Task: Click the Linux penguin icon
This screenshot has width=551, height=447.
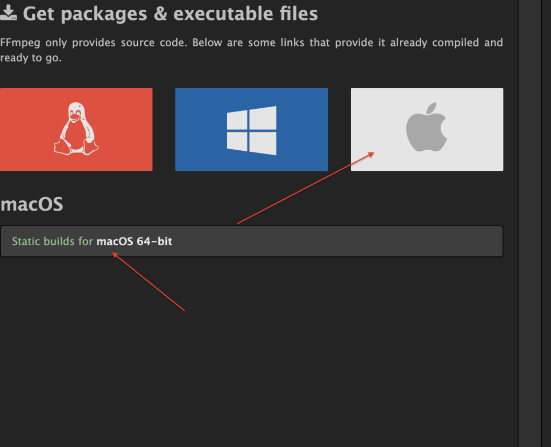Action: (76, 129)
